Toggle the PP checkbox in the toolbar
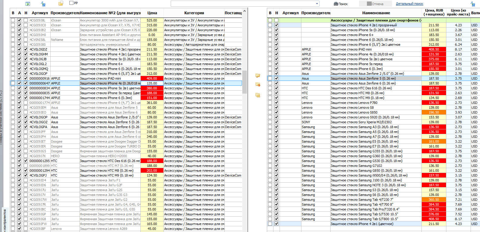480x232 pixels. point(71,3)
